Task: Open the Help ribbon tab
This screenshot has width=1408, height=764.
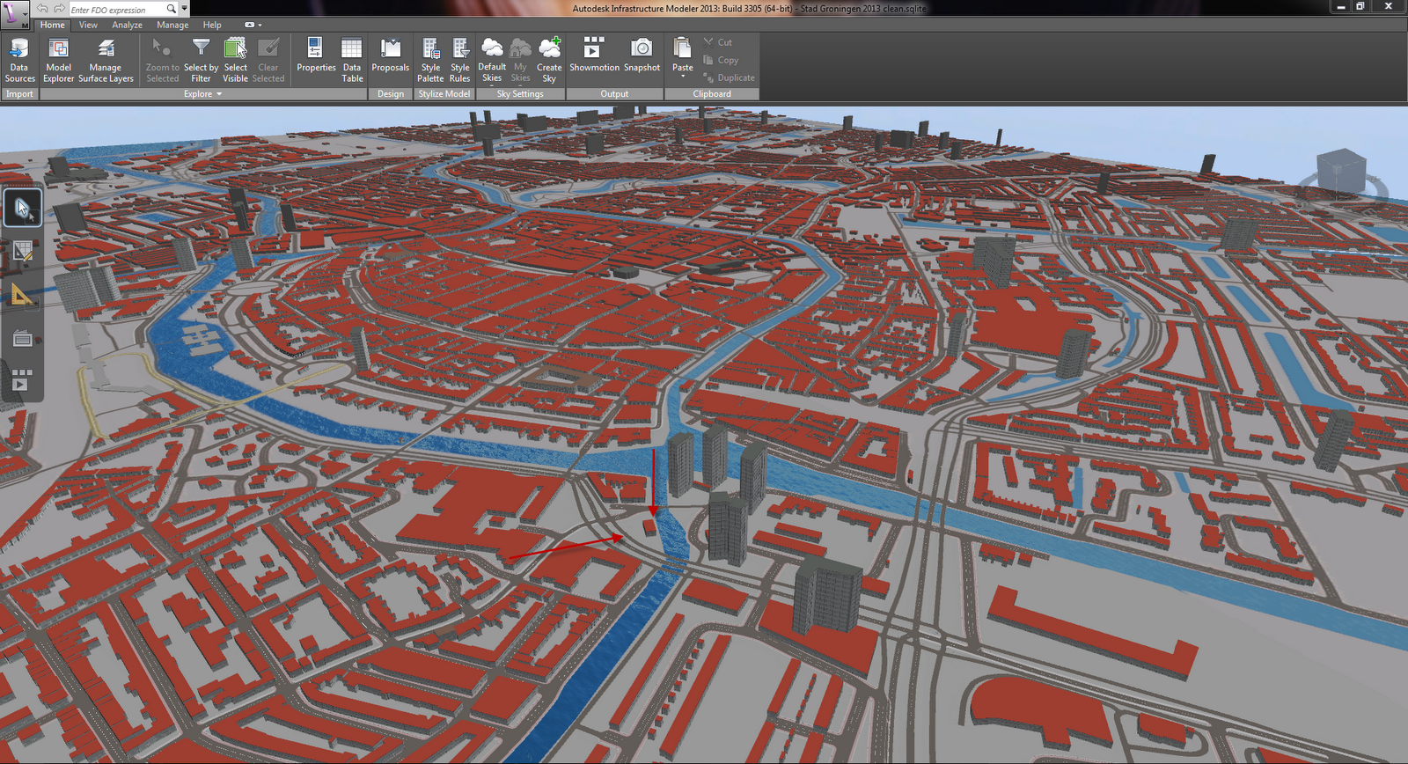Action: (x=212, y=25)
